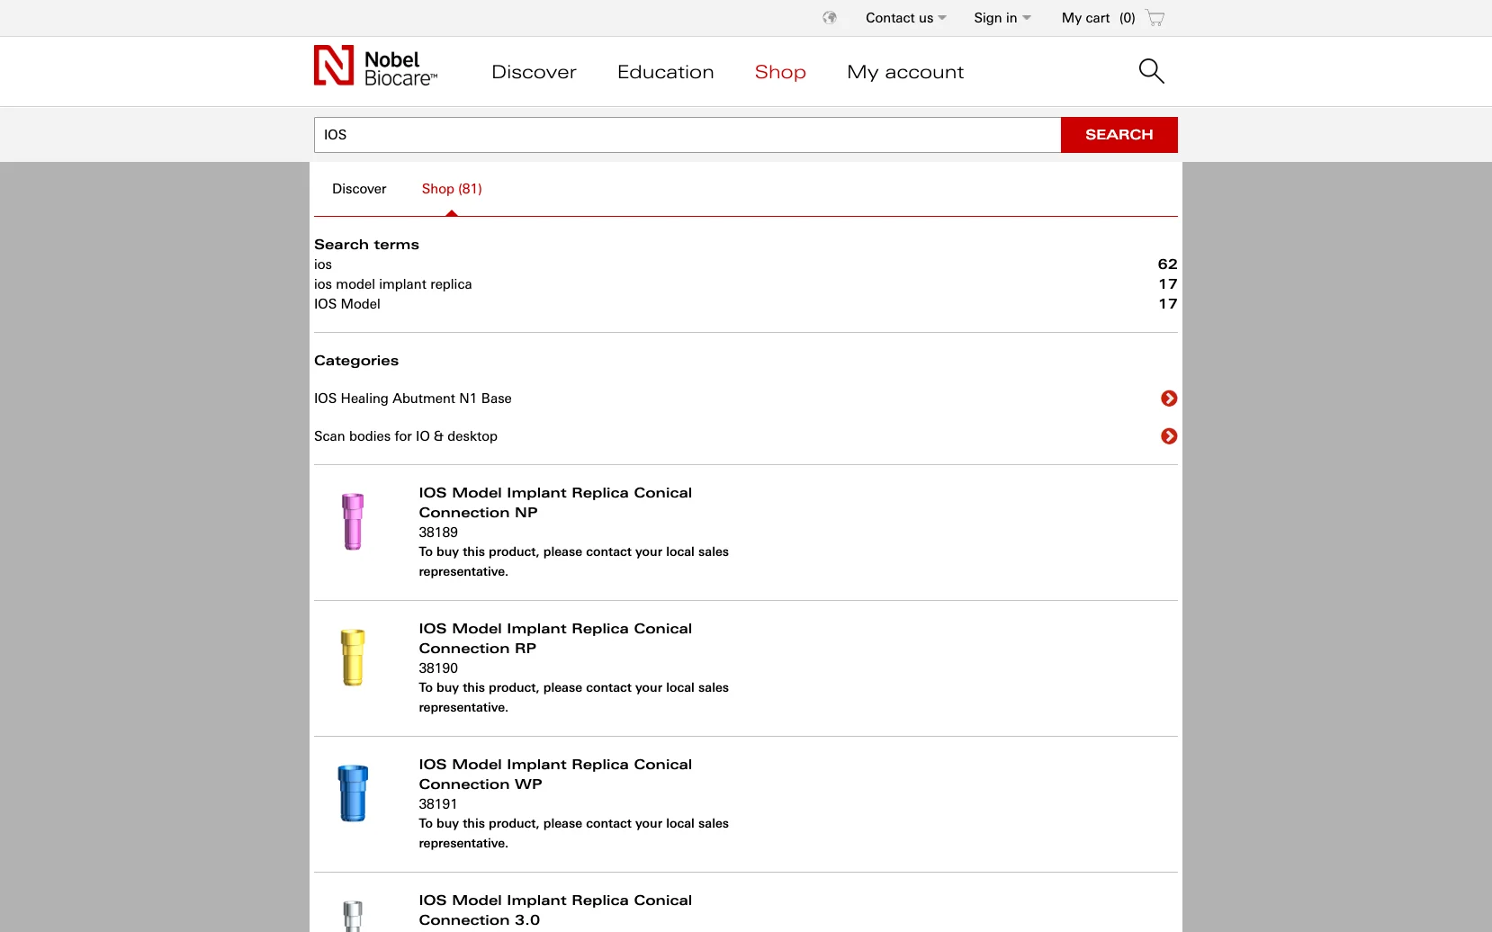Click the result count 62
The image size is (1492, 932).
point(1167,264)
